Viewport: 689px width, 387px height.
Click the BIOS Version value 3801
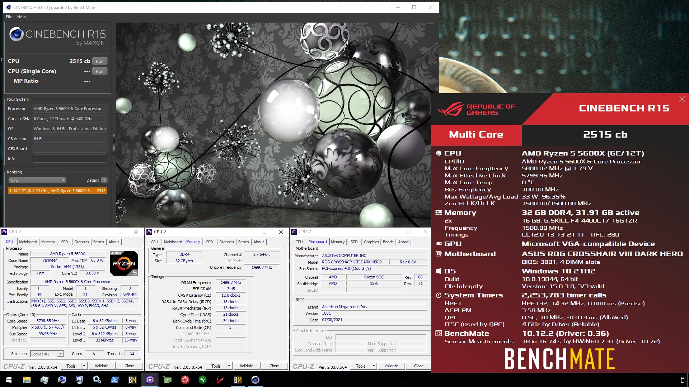[374, 314]
